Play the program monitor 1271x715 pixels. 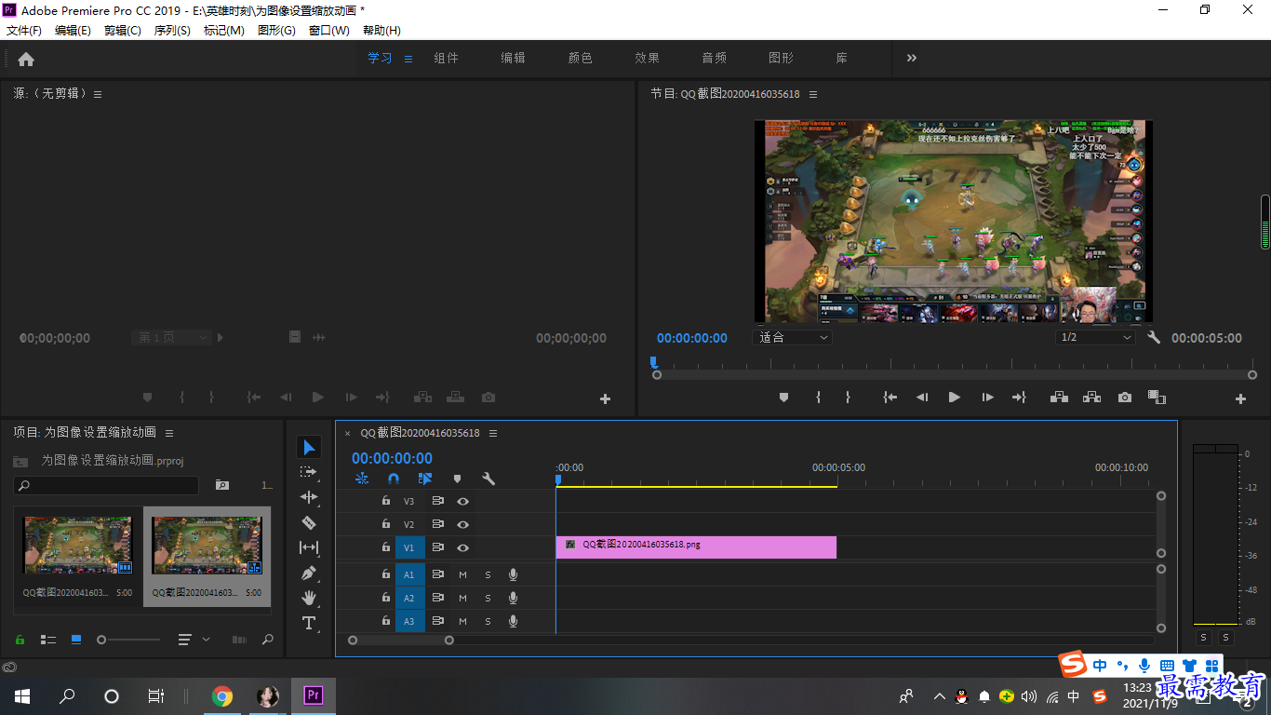coord(954,398)
